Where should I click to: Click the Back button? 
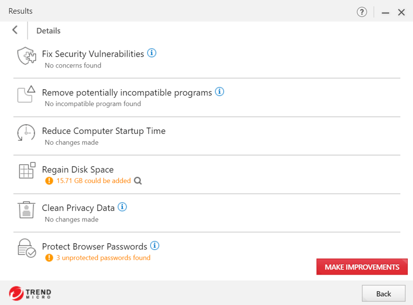tap(384, 294)
